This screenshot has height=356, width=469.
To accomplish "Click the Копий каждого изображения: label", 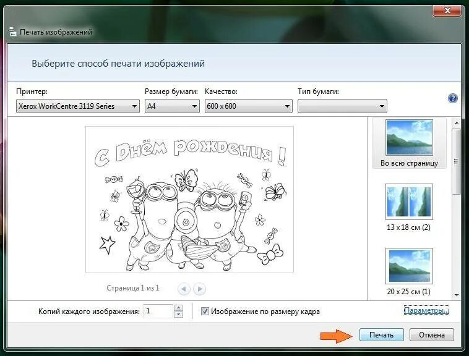I will (x=89, y=311).
